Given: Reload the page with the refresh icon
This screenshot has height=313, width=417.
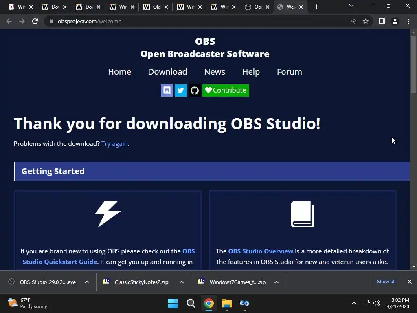Looking at the screenshot, I should (x=35, y=21).
